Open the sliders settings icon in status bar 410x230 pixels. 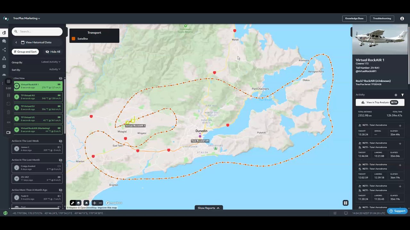(335, 213)
